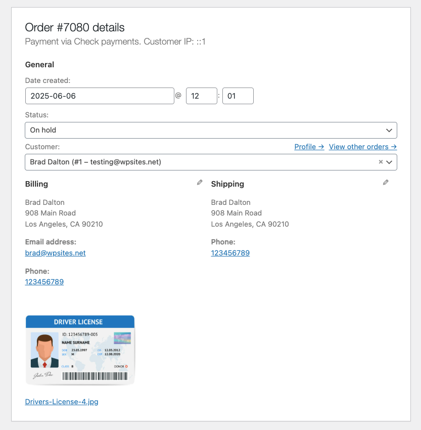Open the Status dropdown showing On hold
This screenshot has width=421, height=430.
pyautogui.click(x=202, y=131)
